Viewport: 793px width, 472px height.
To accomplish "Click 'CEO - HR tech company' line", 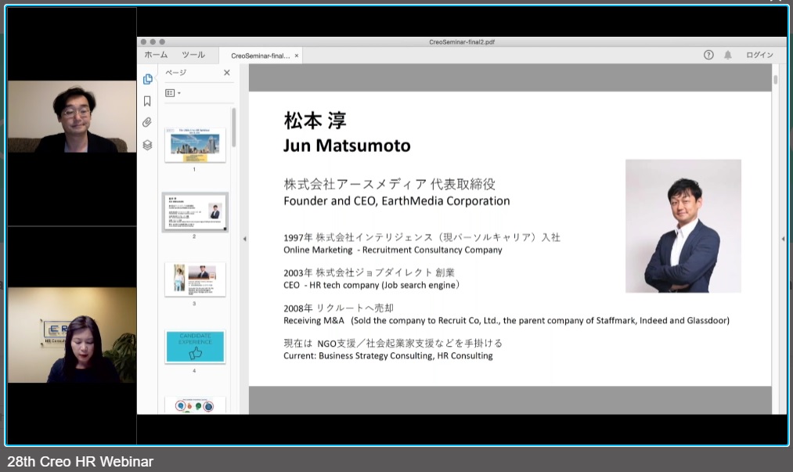I will [372, 285].
